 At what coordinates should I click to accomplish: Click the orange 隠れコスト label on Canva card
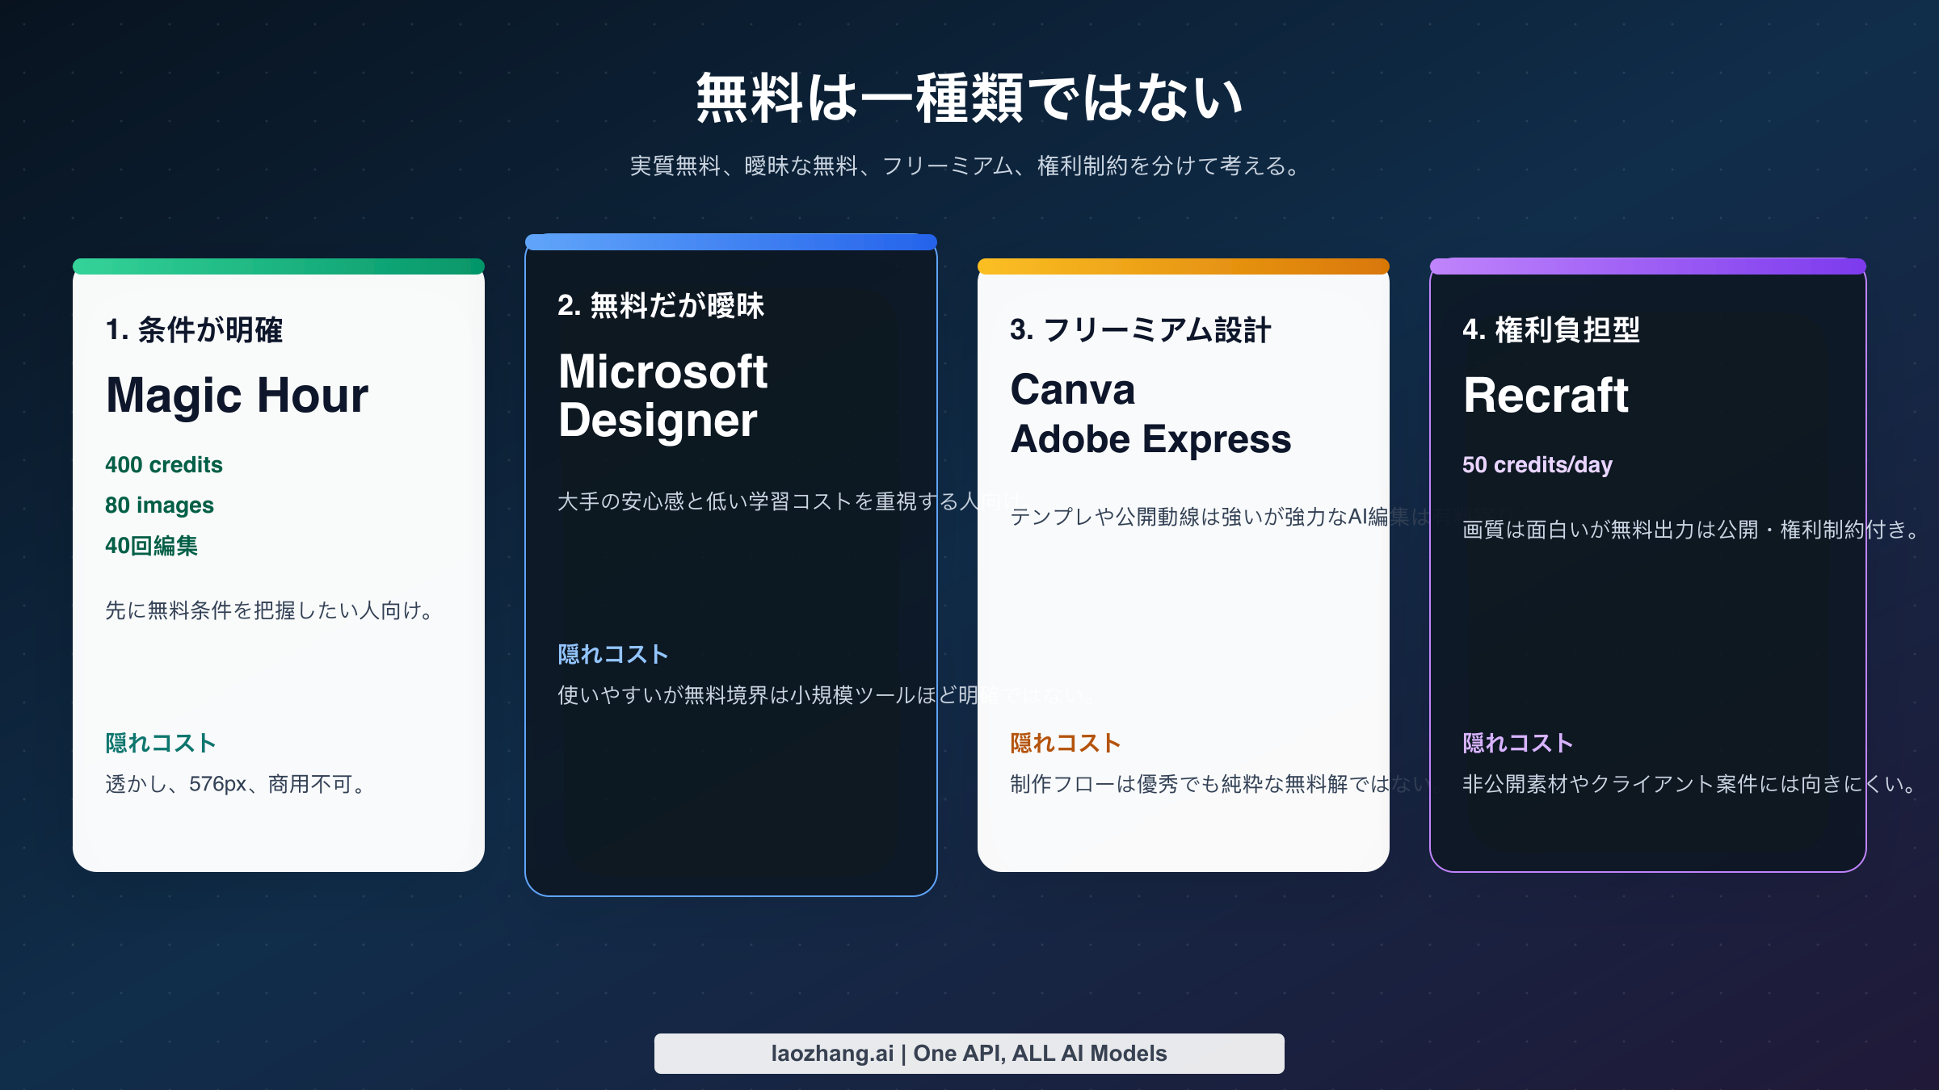click(x=1065, y=744)
